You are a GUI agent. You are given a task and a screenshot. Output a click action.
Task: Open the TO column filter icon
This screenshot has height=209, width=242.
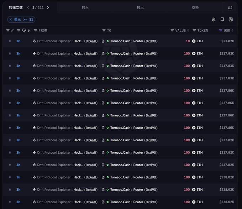click(104, 31)
